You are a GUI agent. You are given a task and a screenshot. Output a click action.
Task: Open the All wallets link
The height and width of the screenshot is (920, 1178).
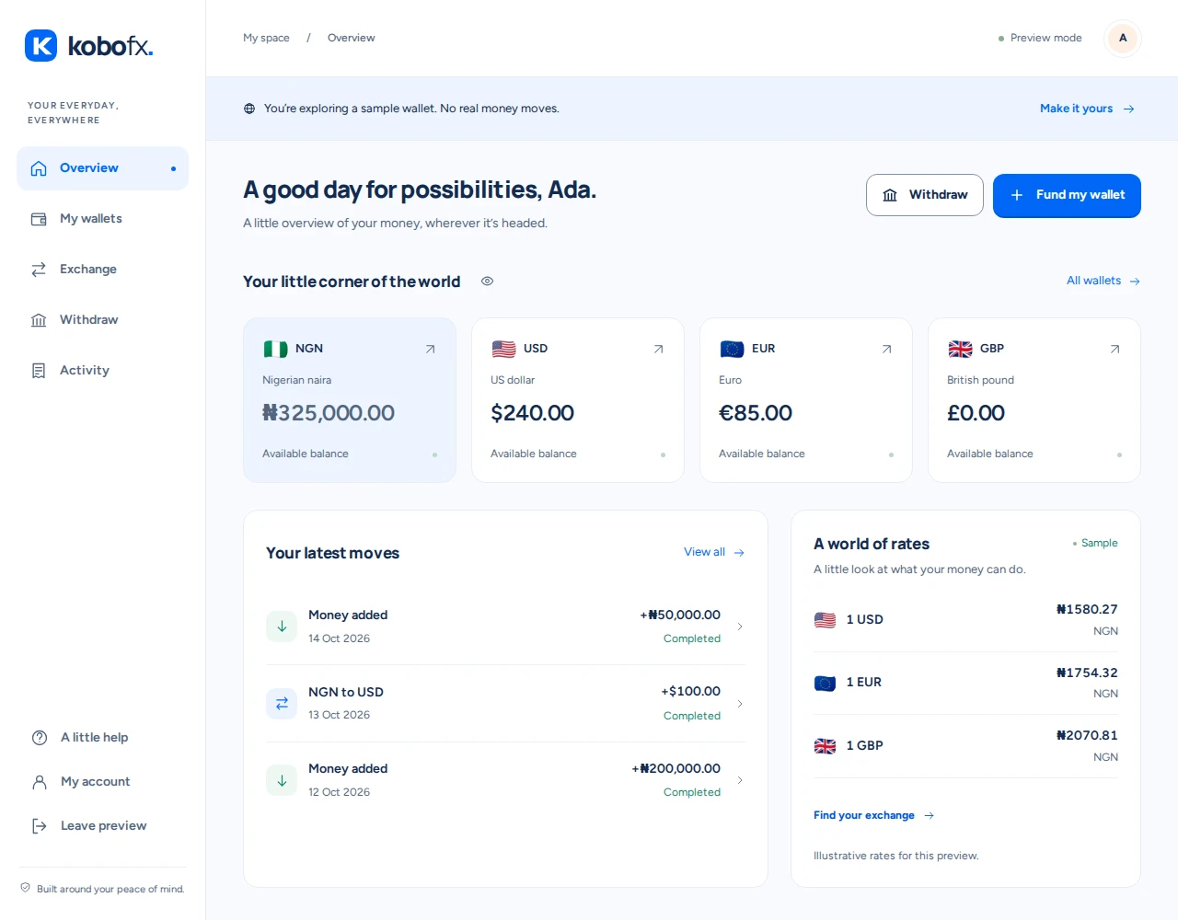click(1103, 281)
